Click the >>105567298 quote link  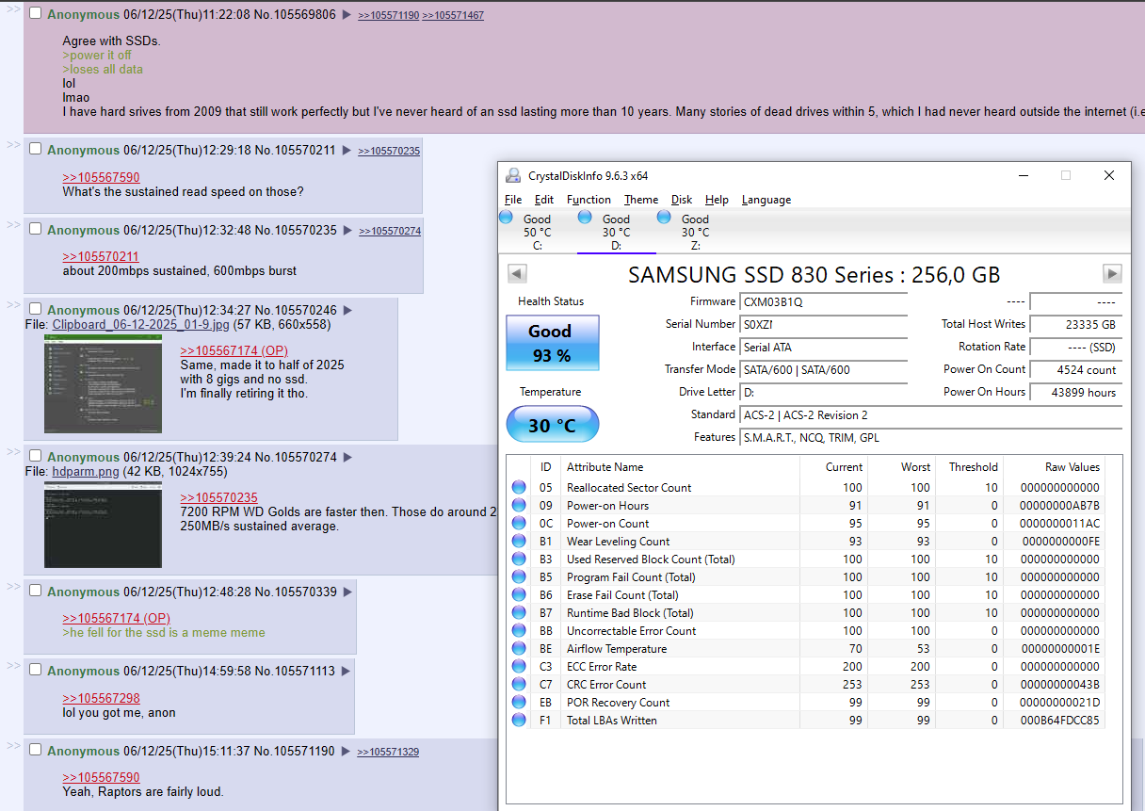pos(101,698)
